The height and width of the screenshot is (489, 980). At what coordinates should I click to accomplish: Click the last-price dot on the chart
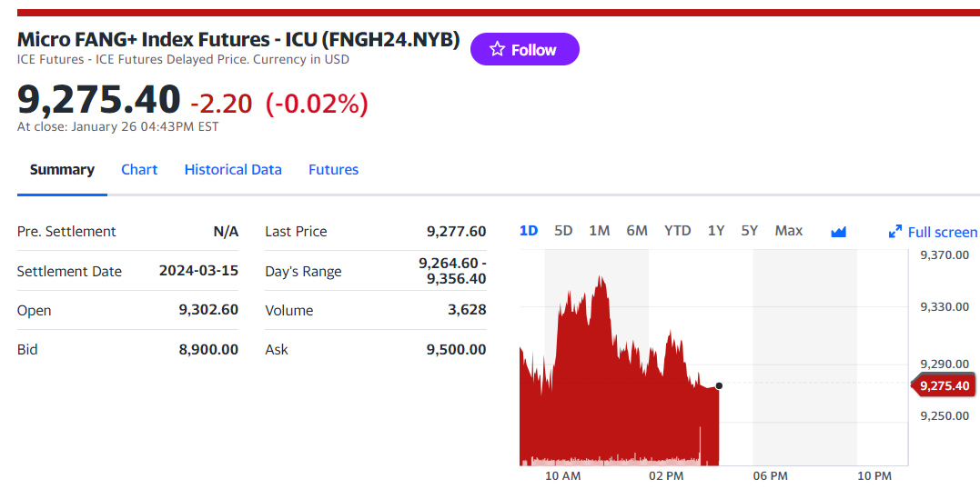tap(720, 386)
